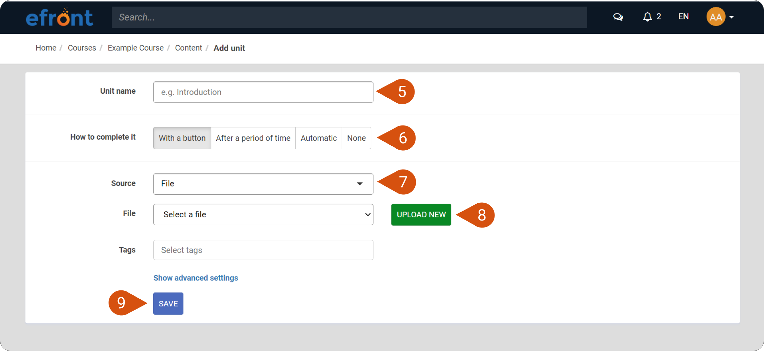Image resolution: width=764 pixels, height=351 pixels.
Task: Choose 'After a period of time' completion
Action: 253,138
